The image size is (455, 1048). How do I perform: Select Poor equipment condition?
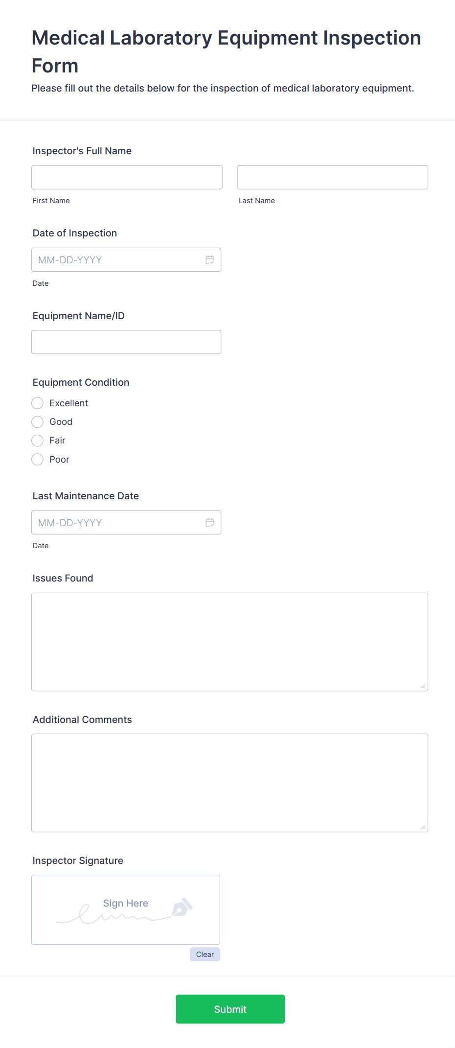tap(38, 460)
